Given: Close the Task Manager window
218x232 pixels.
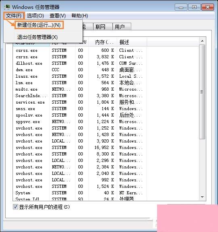Looking at the screenshot, I should pyautogui.click(x=208, y=7).
